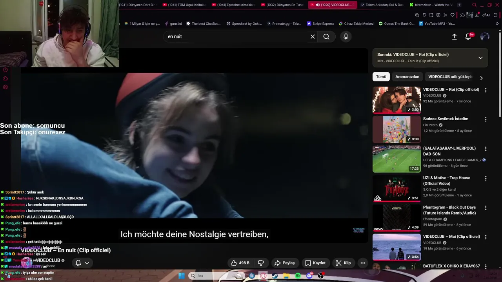Switch to biremzican Kick browser tab
The height and width of the screenshot is (282, 502).
pos(431,5)
